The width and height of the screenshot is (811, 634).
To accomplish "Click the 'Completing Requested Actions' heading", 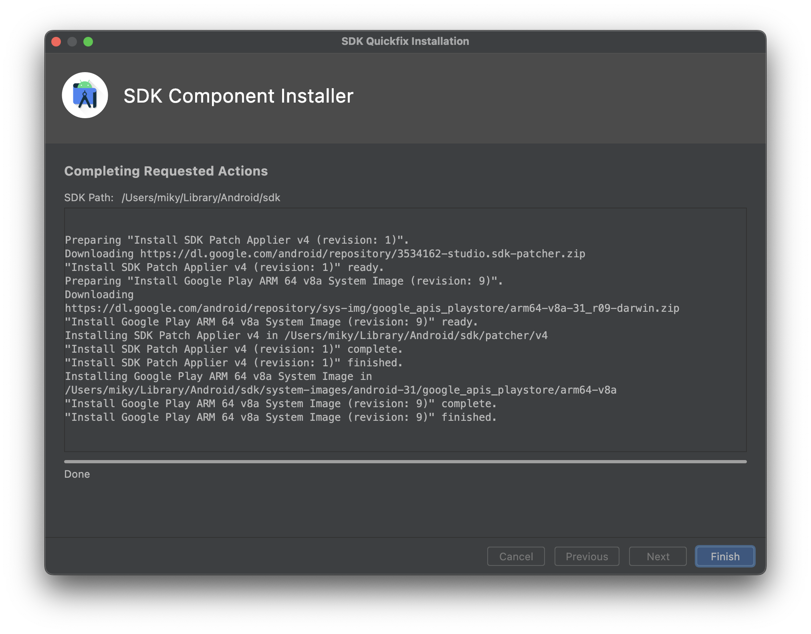I will pos(166,171).
